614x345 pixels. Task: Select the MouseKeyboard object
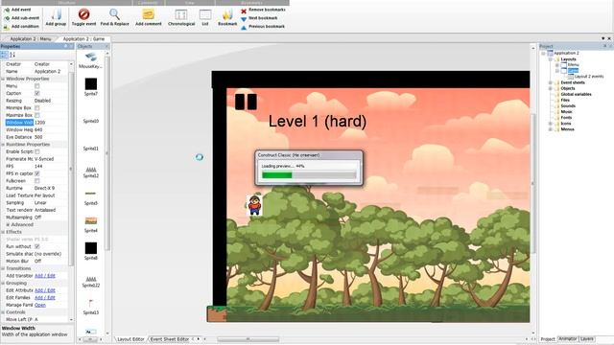click(90, 60)
